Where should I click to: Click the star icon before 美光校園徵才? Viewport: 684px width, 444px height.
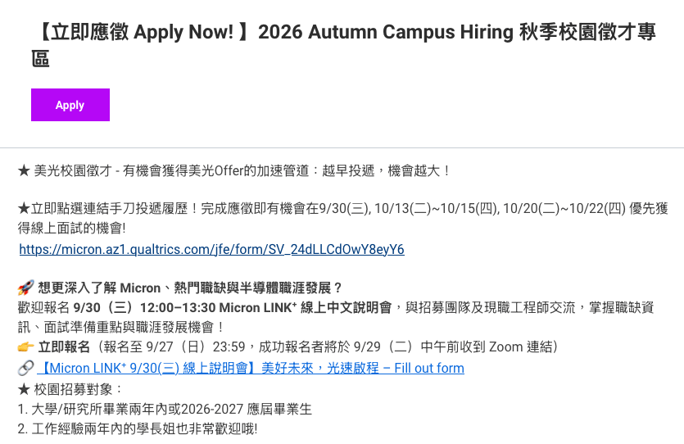coord(24,170)
